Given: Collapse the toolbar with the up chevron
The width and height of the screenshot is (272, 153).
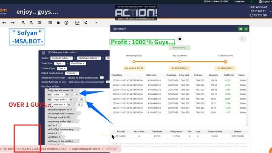Looking at the screenshot, I should tap(96, 23).
